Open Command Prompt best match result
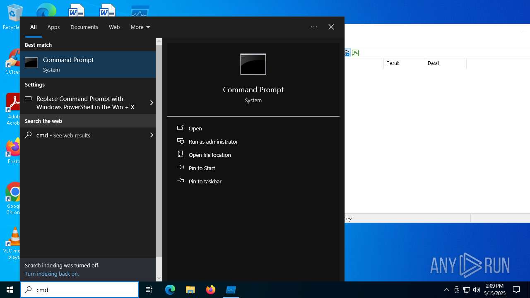 [x=88, y=65]
